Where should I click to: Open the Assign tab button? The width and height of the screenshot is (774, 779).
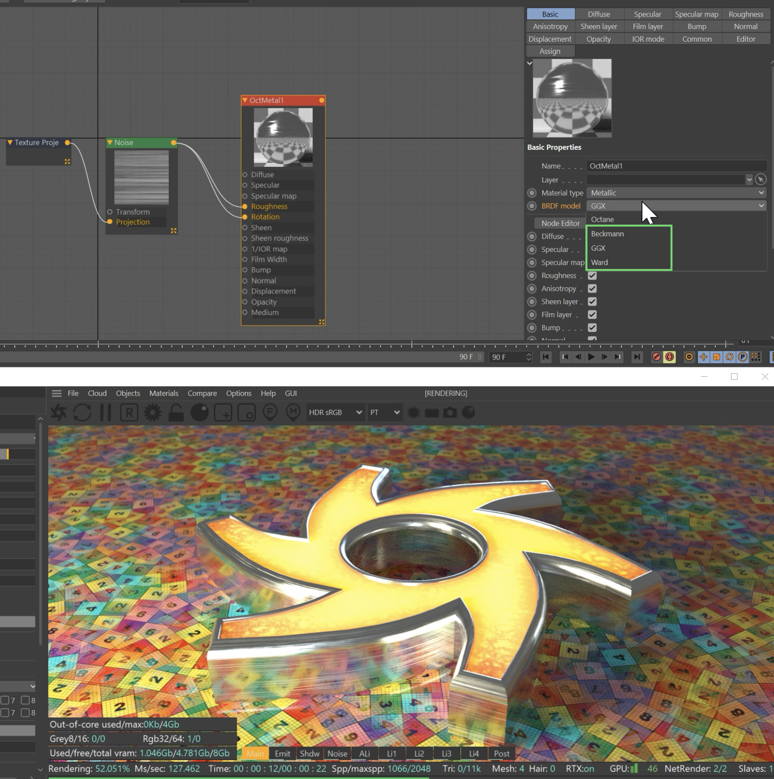(550, 51)
